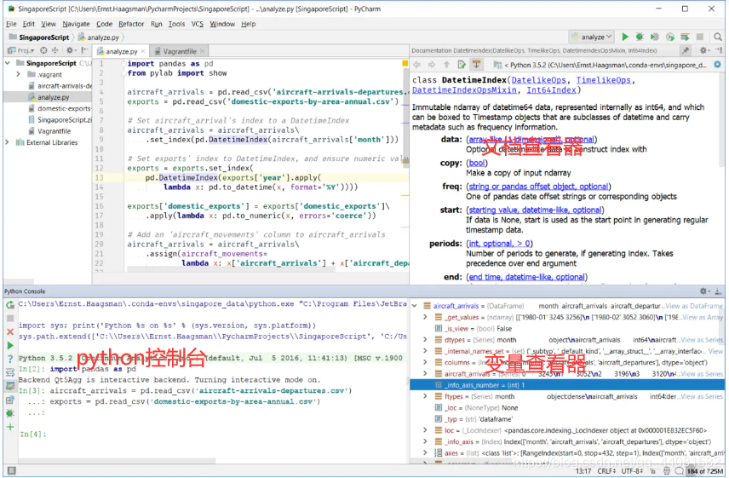Image resolution: width=729 pixels, height=478 pixels.
Task: Click the forward arrow in Documentation toolbar
Action: [432, 65]
